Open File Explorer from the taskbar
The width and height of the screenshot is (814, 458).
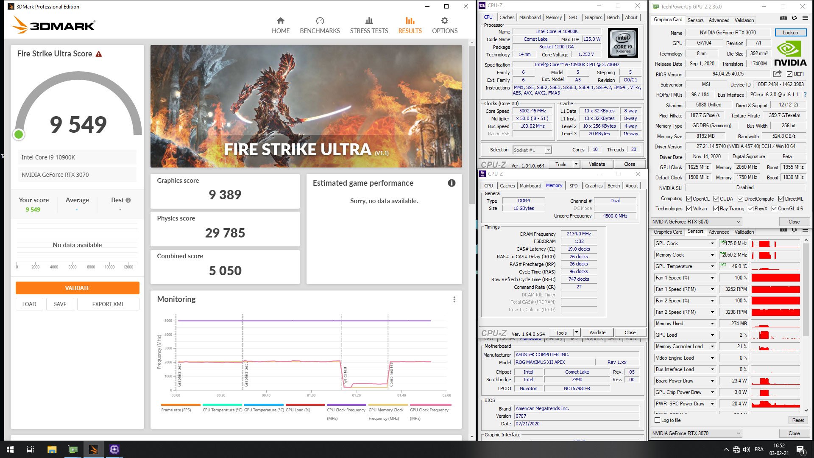(x=52, y=450)
